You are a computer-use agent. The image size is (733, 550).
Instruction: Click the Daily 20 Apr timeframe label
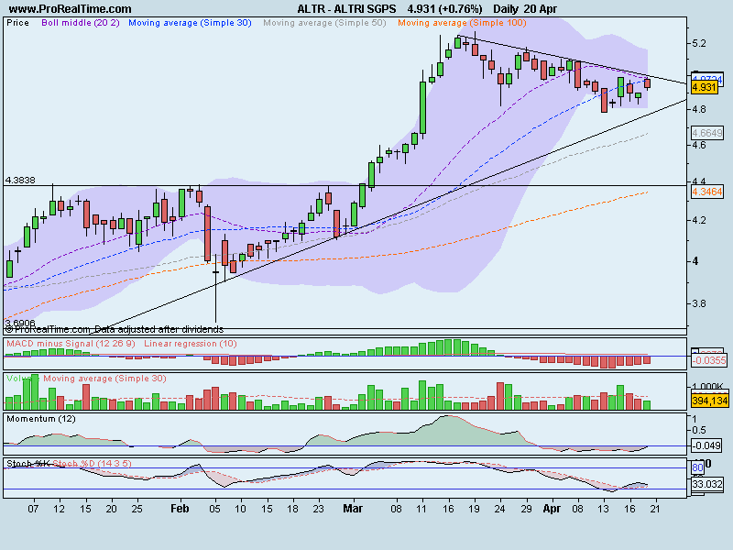pos(525,9)
